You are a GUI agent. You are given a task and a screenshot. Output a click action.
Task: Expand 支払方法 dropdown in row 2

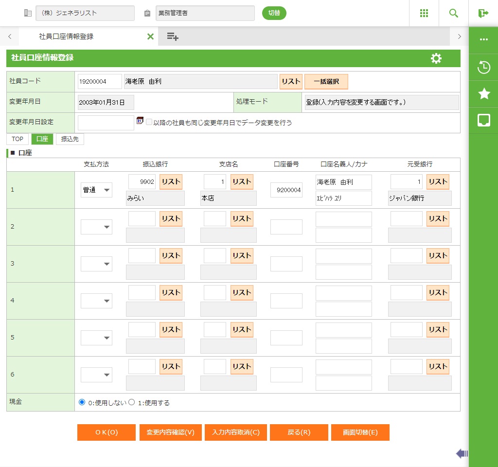coord(96,227)
